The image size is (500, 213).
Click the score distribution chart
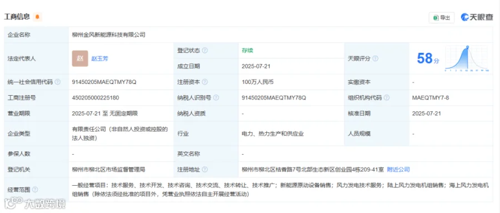click(x=467, y=58)
